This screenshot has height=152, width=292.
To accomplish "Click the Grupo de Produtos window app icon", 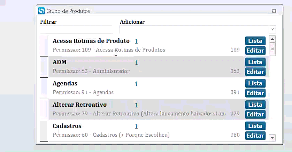I will point(41,11).
